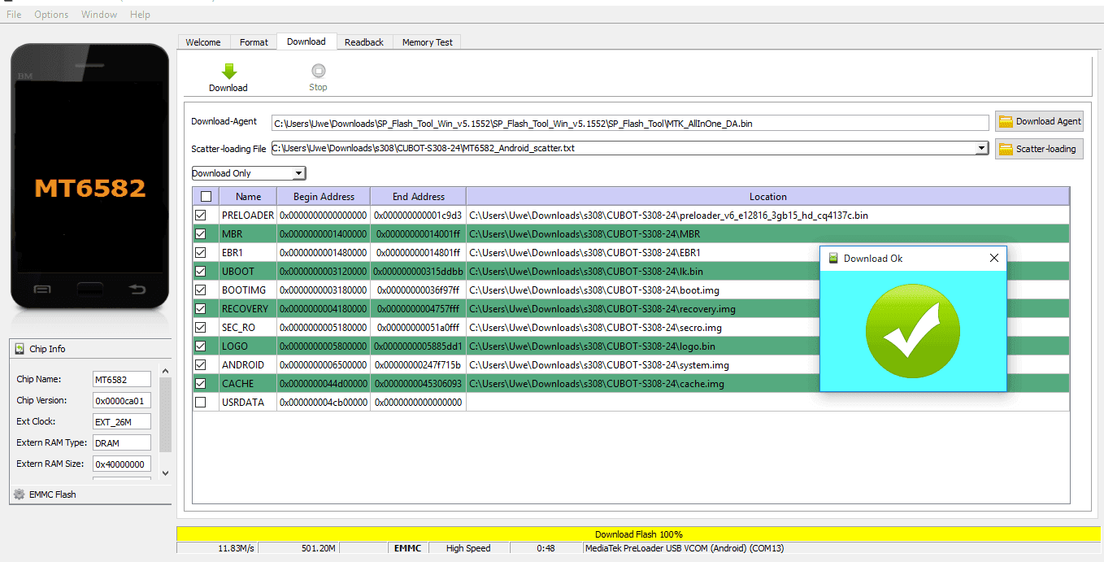Switch to the Format tab
The image size is (1104, 562).
click(254, 42)
